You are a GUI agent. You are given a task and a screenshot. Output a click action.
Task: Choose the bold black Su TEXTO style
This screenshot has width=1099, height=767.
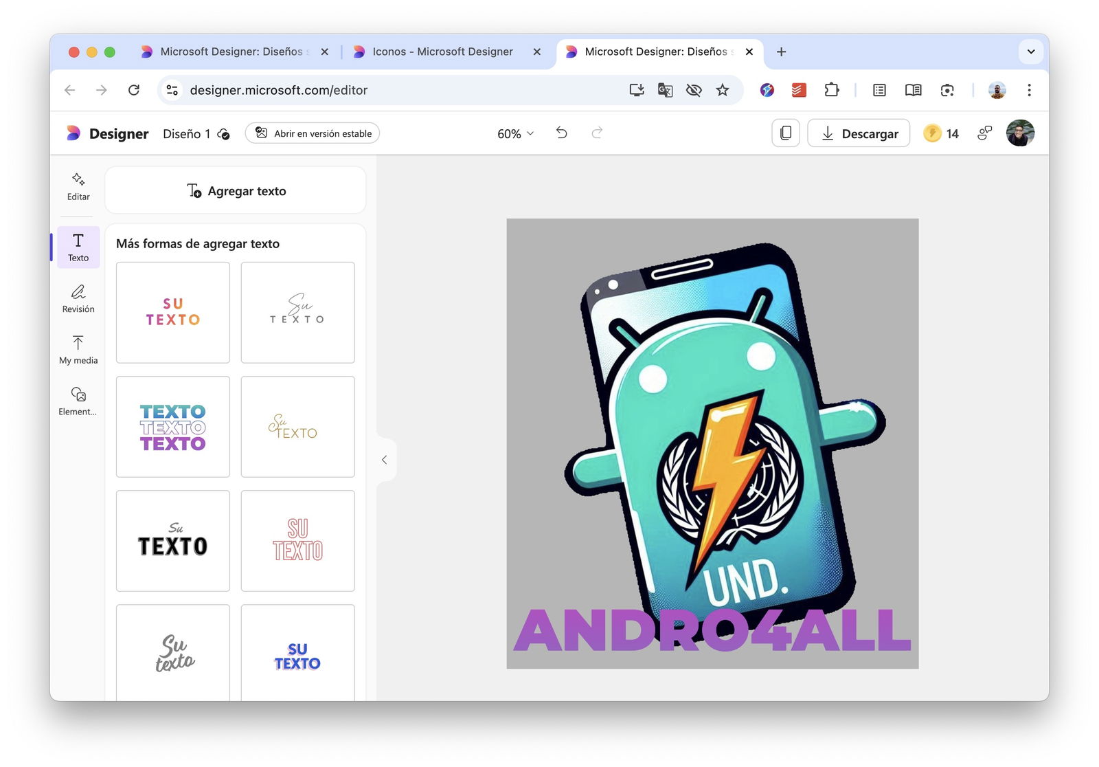click(x=173, y=541)
